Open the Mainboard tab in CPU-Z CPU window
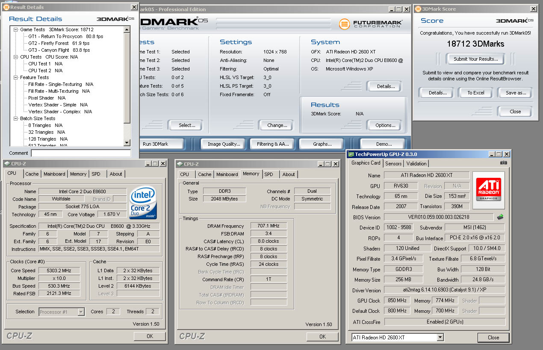This screenshot has width=543, height=350. [x=54, y=174]
